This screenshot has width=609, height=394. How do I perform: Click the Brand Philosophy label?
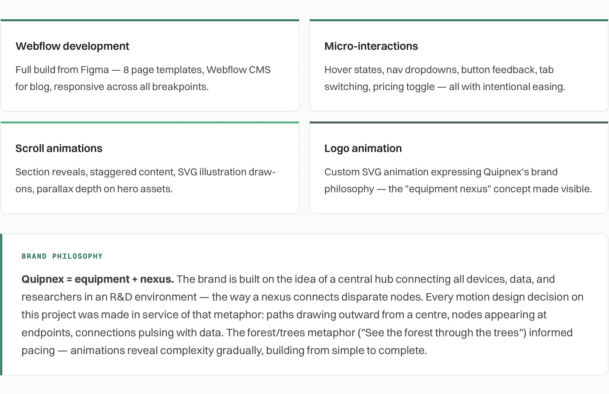tap(62, 256)
